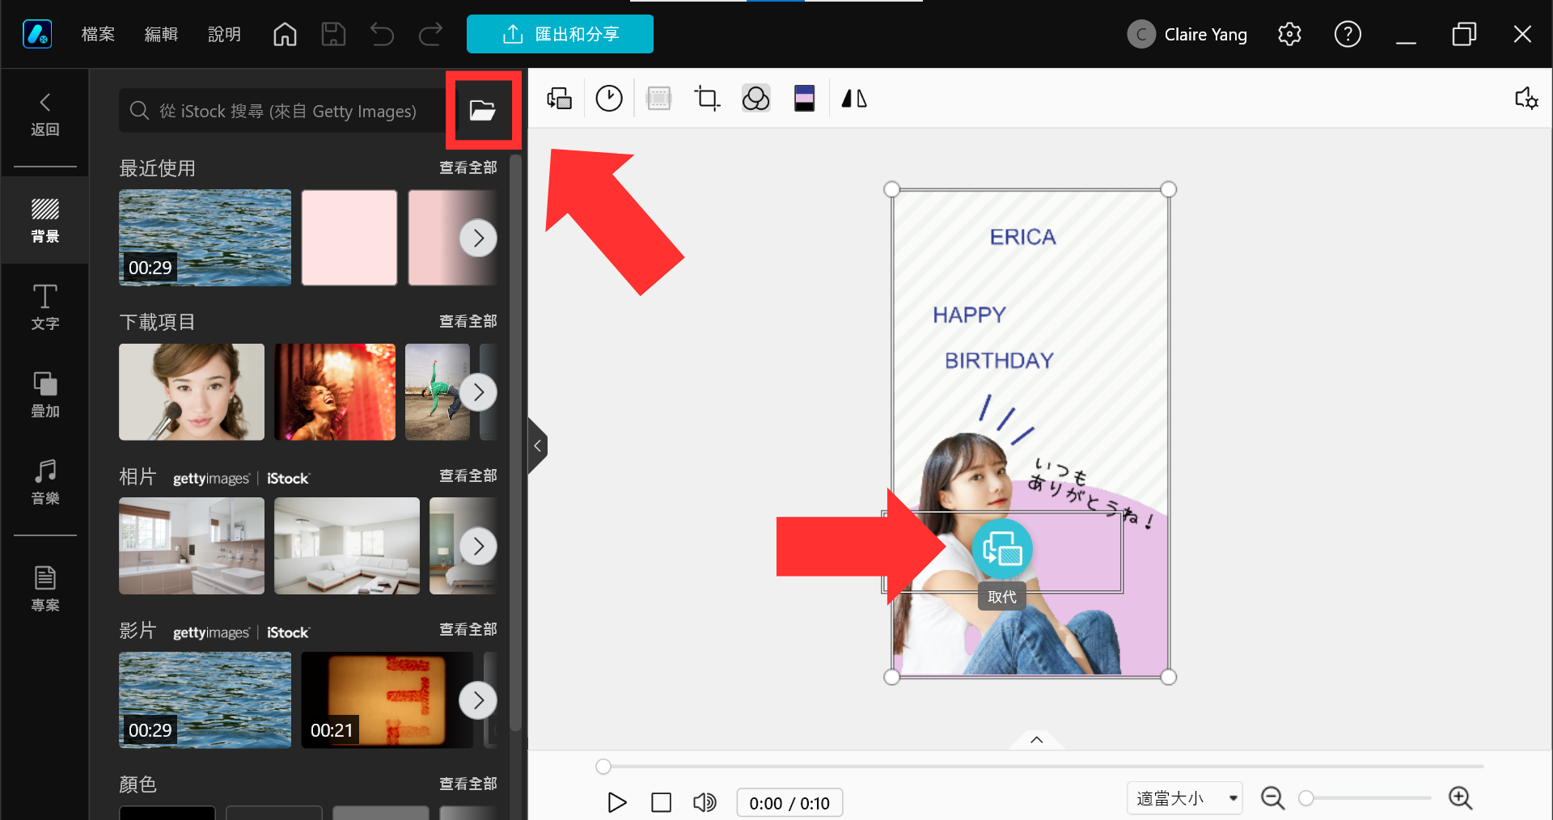
Task: Open the color filters tool
Action: pos(756,99)
